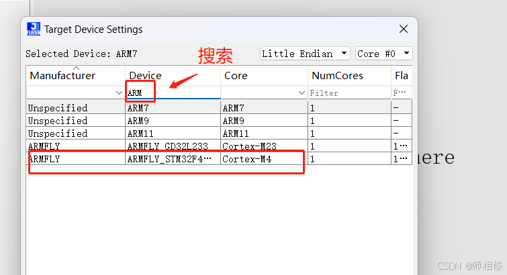Expand the Manufacturer filter dropdown

click(x=119, y=93)
